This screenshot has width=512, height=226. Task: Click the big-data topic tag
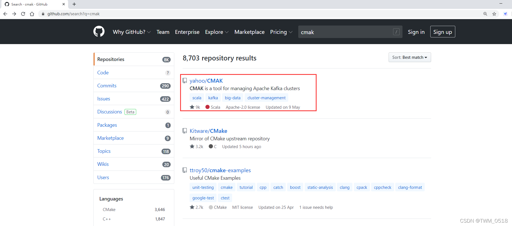[x=233, y=98]
